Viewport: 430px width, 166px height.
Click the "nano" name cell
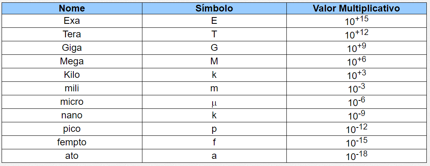[72, 116]
